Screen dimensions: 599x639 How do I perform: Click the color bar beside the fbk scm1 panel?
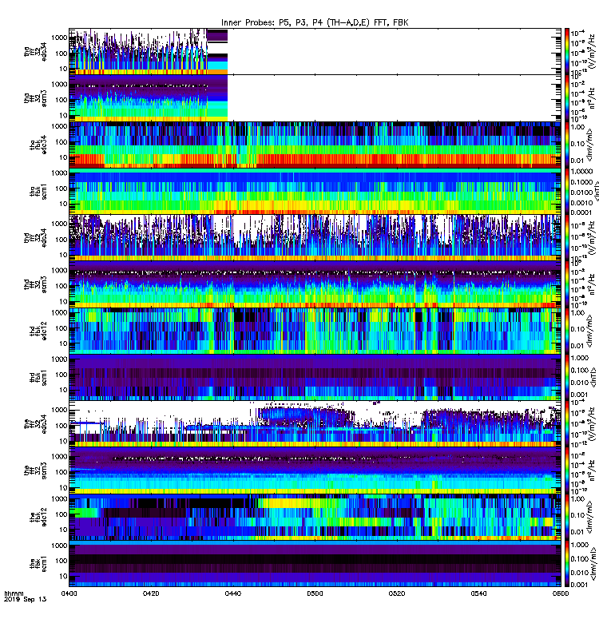[x=567, y=564]
